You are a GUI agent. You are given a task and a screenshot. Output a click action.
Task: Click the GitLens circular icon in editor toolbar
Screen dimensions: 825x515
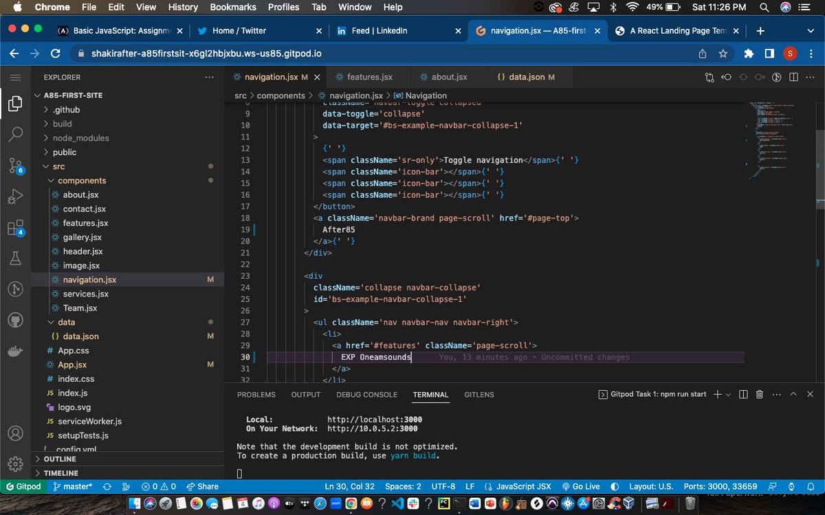tap(778, 77)
